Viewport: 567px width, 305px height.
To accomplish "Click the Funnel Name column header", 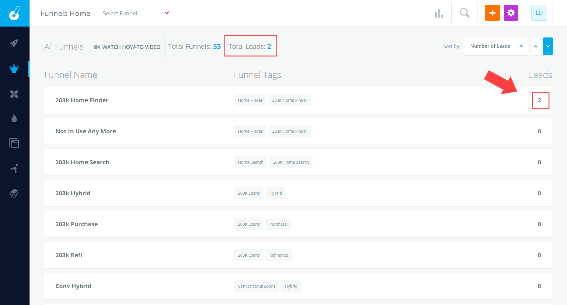I will point(71,75).
